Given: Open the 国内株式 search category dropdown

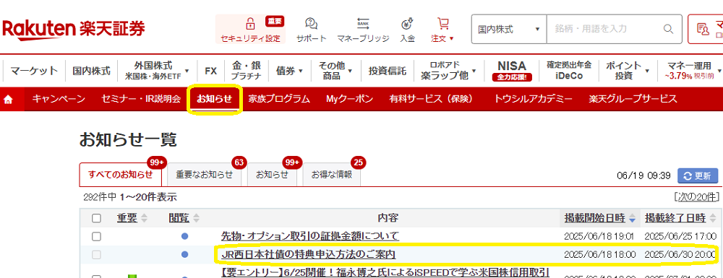Looking at the screenshot, I should (508, 29).
